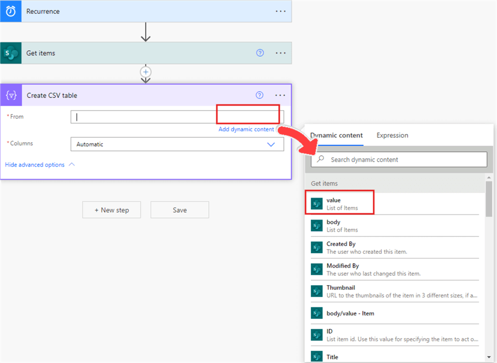Open Create CSV table ellipsis menu
The width and height of the screenshot is (497, 363).
point(281,95)
